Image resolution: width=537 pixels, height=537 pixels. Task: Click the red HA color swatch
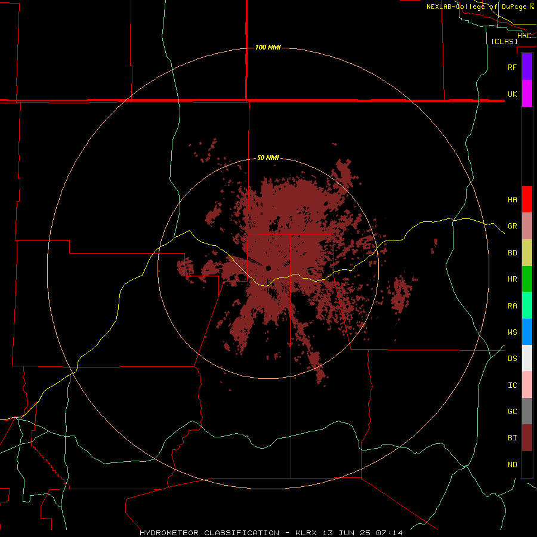[x=527, y=199]
